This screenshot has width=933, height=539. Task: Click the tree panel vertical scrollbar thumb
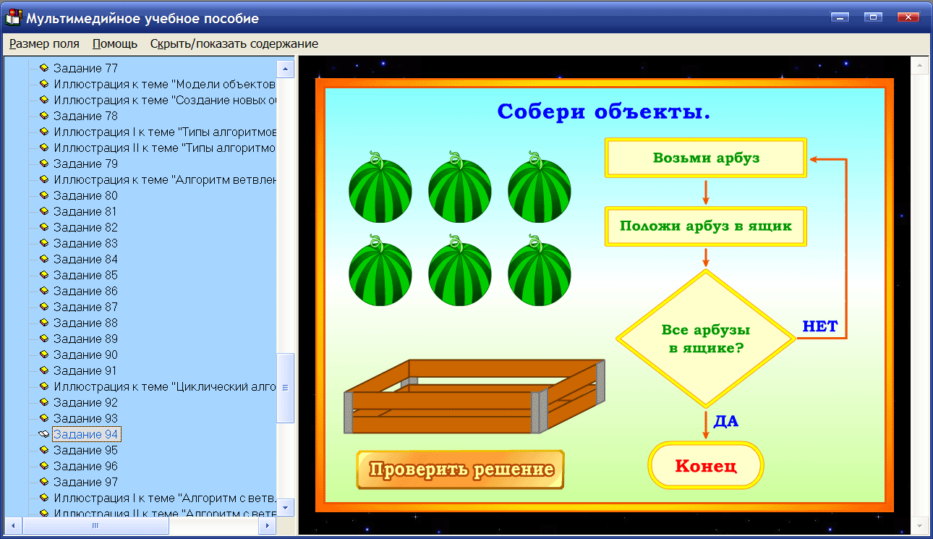click(x=286, y=388)
